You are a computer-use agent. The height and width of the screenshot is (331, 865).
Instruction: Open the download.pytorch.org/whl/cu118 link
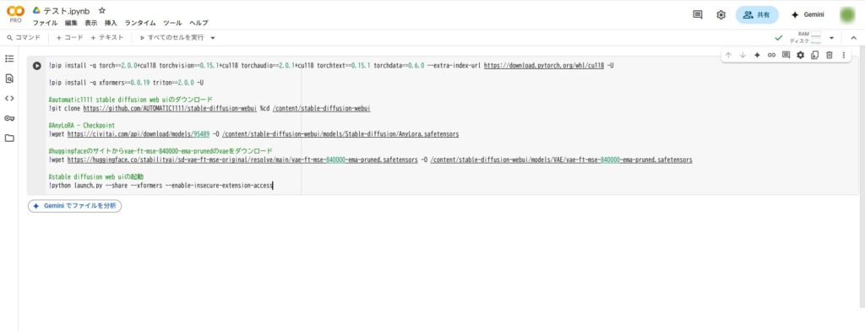coord(544,66)
